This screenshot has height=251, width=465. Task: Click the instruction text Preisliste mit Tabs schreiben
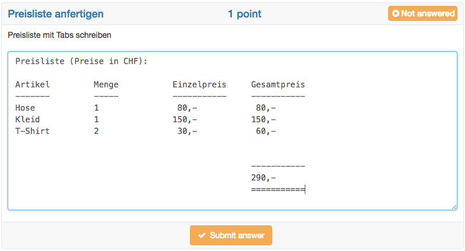(x=59, y=35)
